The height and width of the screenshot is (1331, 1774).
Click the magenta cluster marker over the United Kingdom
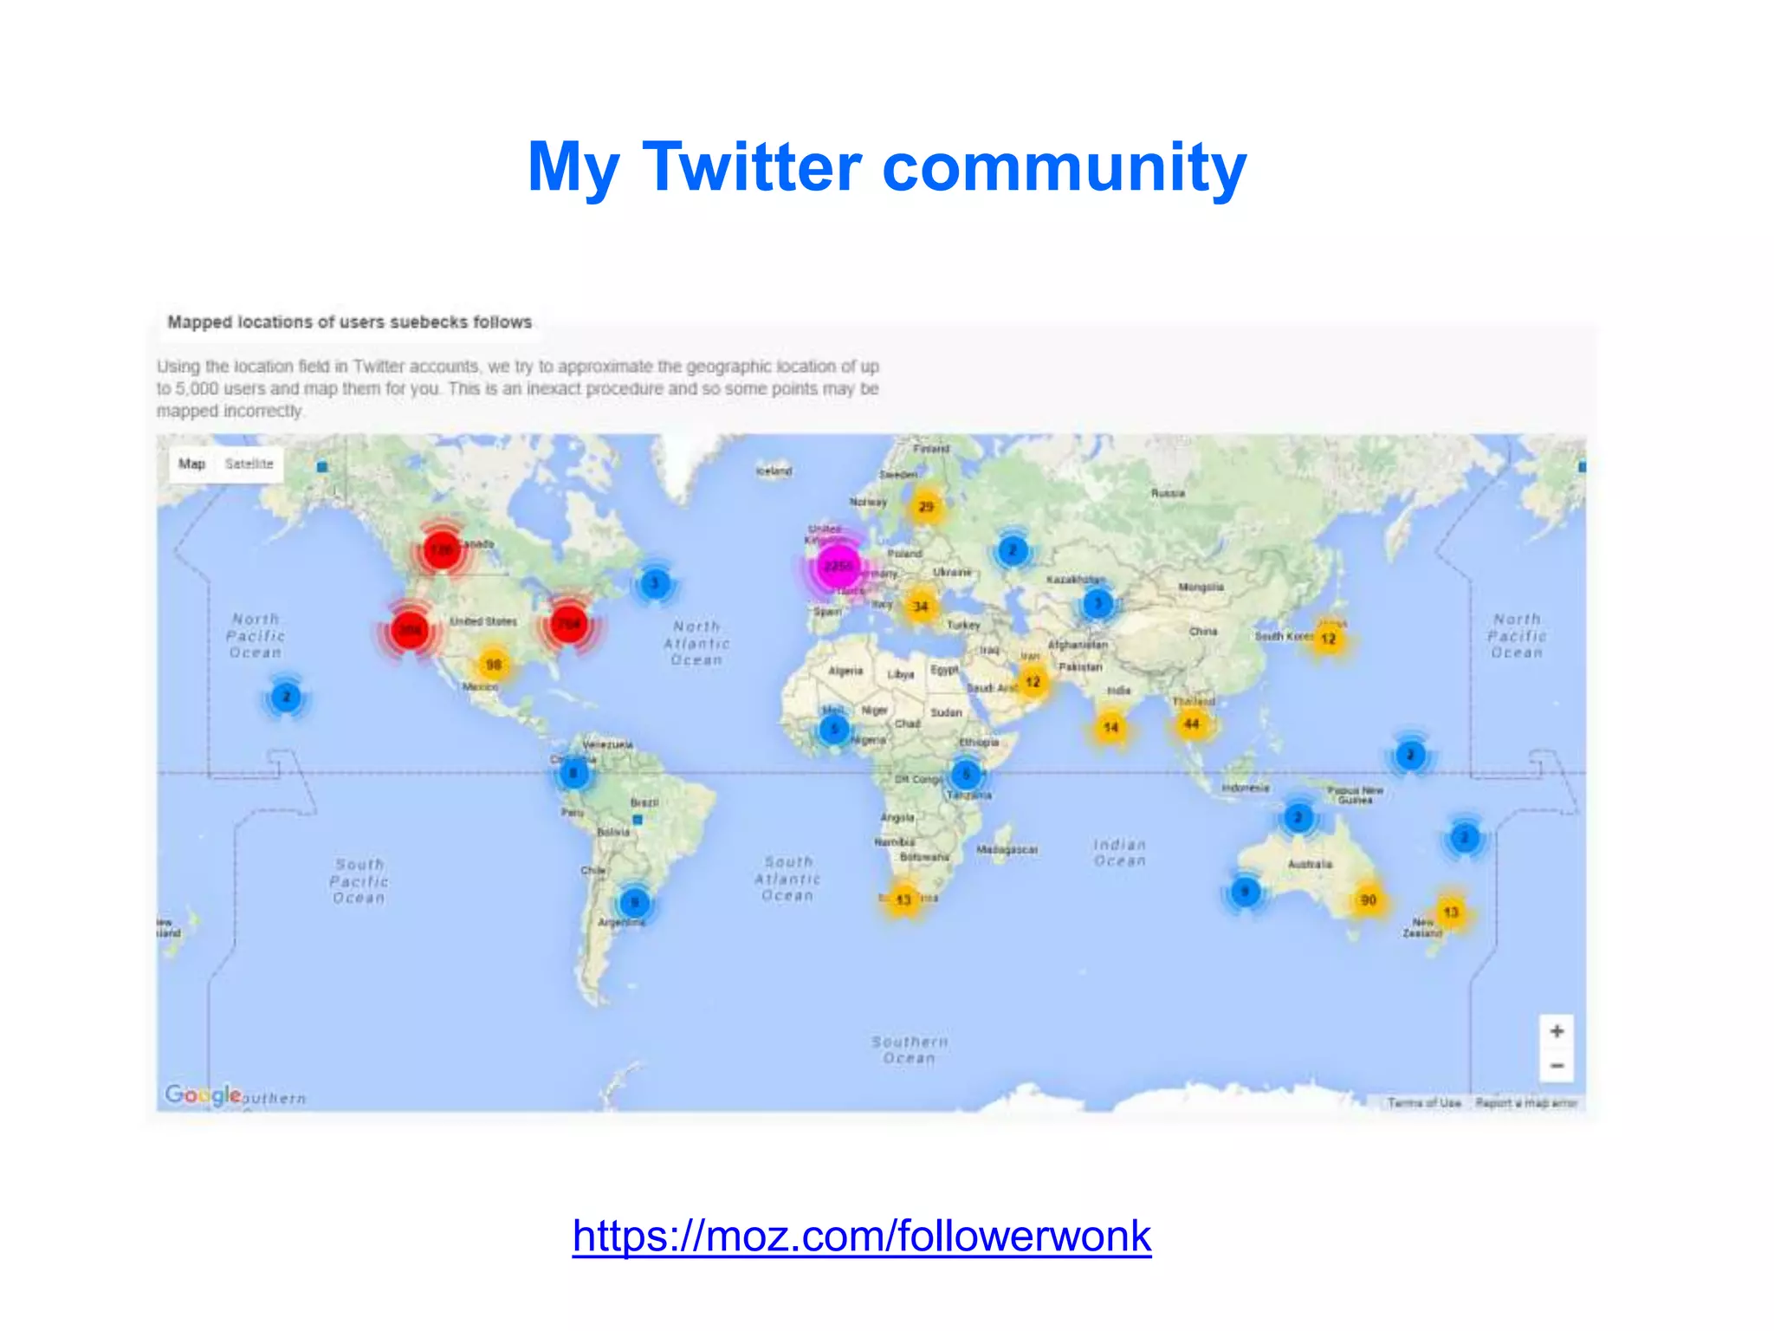click(838, 567)
